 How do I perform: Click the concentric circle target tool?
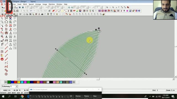(x=6, y=74)
